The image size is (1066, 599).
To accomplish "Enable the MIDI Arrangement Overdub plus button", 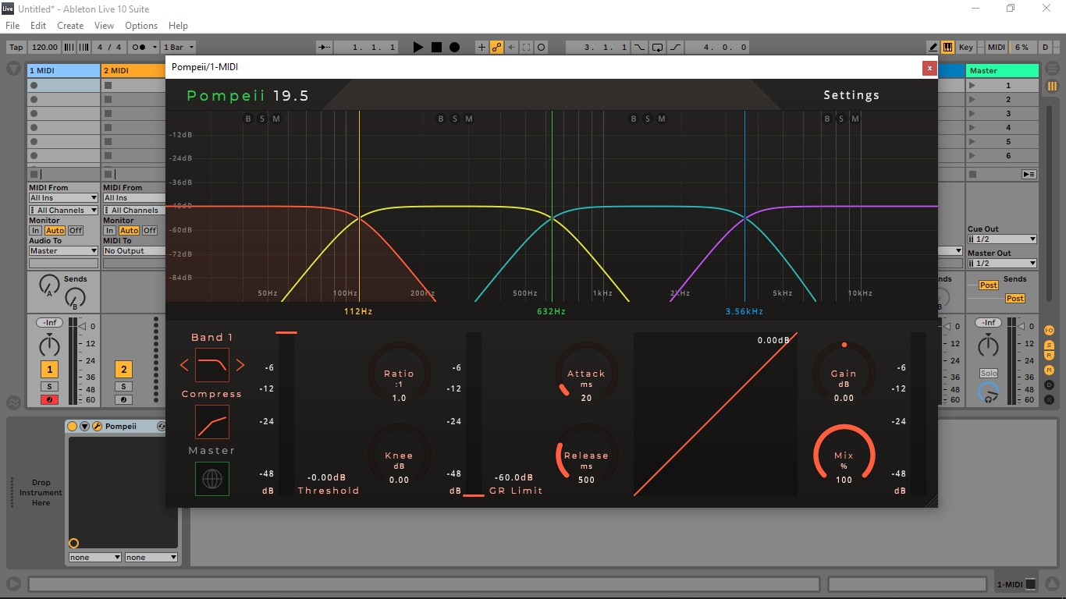I will coord(481,47).
